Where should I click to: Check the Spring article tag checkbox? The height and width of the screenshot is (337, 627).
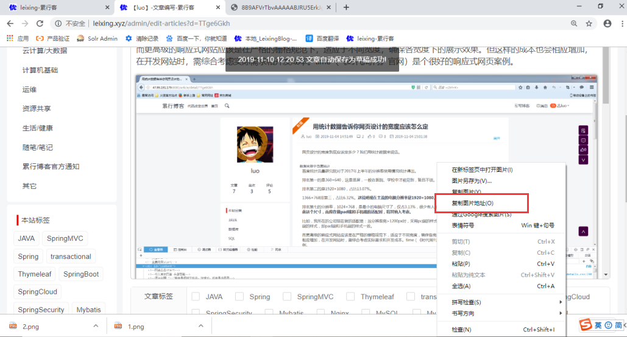pos(239,297)
